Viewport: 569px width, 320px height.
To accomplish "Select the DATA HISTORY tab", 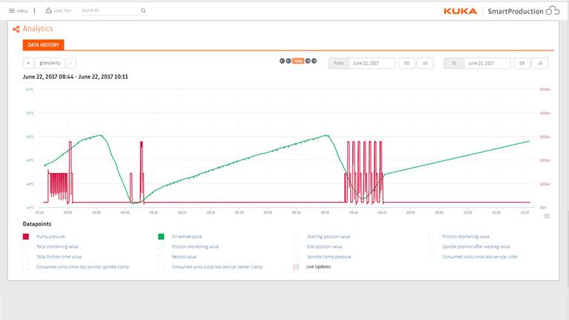I will coord(44,45).
